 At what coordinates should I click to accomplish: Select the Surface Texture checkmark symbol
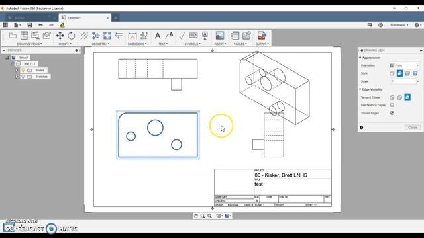[182, 36]
